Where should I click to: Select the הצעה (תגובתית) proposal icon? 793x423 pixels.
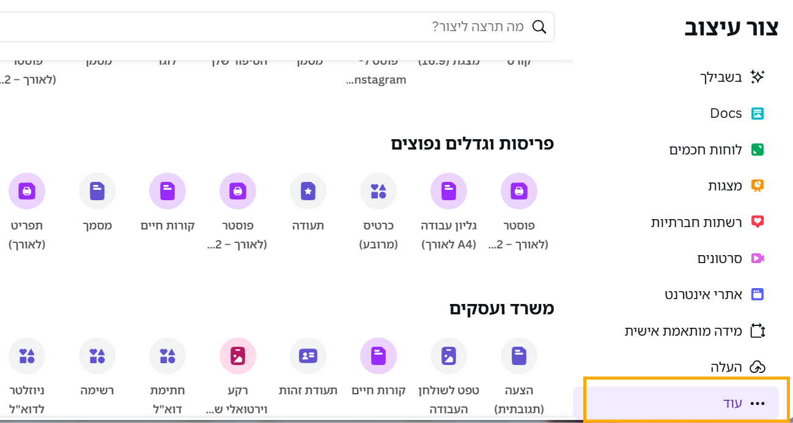coord(519,356)
